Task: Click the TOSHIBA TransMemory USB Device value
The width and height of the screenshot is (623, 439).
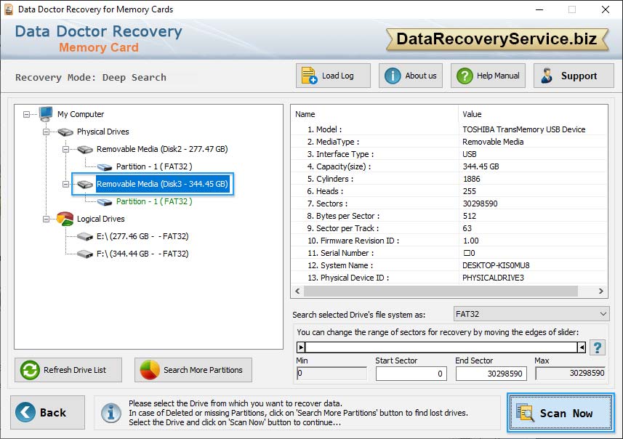Action: tap(523, 129)
